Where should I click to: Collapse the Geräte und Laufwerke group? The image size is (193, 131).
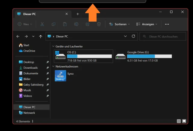tap(53, 46)
